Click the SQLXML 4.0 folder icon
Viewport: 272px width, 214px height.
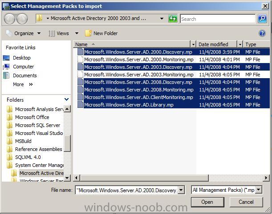(9, 157)
